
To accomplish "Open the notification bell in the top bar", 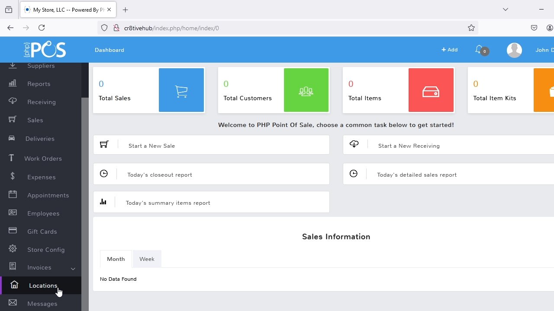I will (479, 49).
